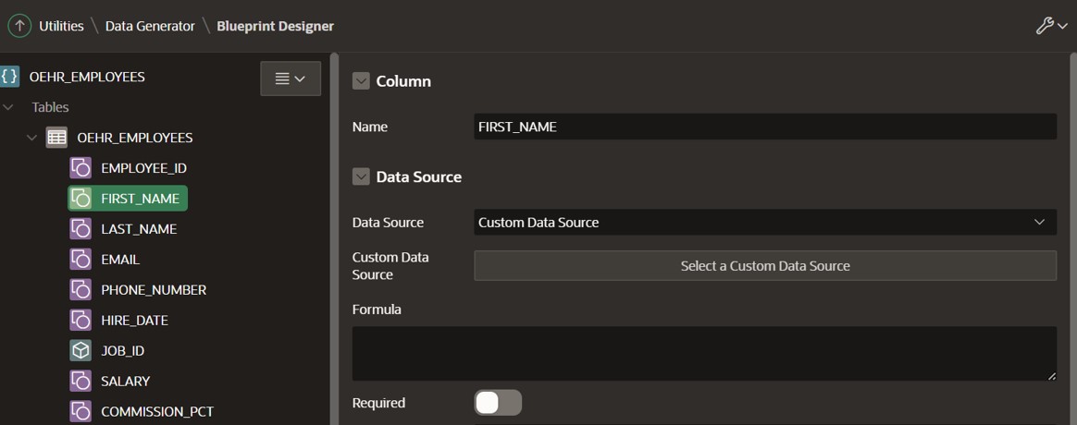Viewport: 1077px width, 425px height.
Task: Select the top OEHR_EMPLOYEES blueprint label
Action: point(87,76)
